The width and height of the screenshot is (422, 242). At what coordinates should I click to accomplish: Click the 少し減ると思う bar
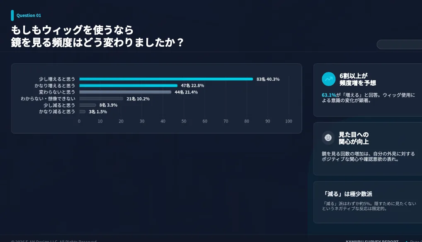(x=87, y=105)
